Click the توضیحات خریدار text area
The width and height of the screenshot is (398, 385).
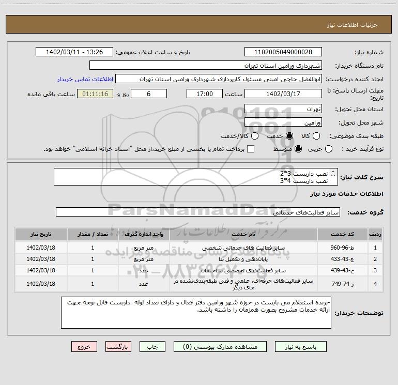click(196, 313)
